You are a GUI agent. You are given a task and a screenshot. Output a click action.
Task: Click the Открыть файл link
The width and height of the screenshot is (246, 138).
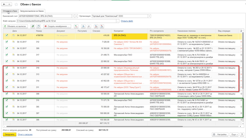point(127,21)
